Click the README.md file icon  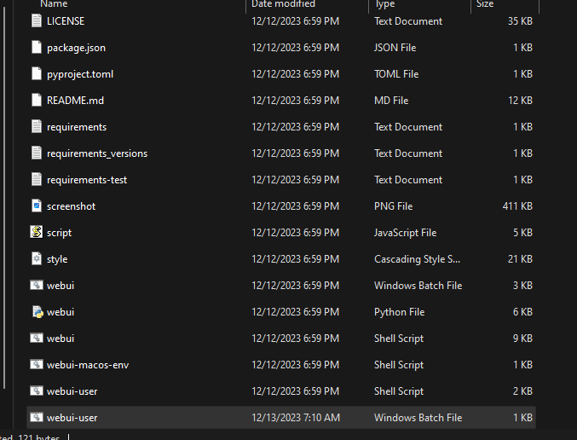tap(37, 100)
